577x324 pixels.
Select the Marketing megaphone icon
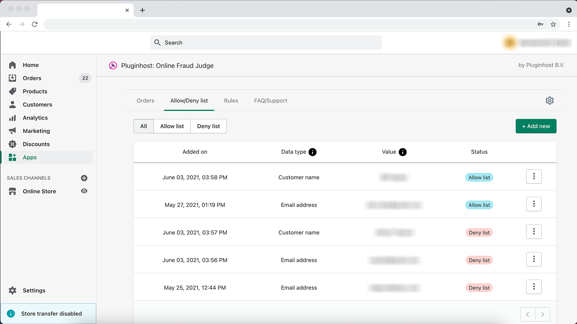(13, 131)
